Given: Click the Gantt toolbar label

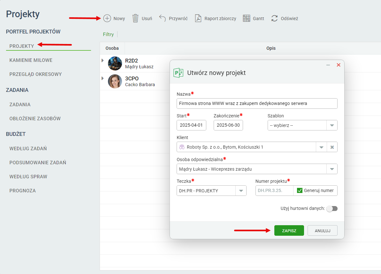Looking at the screenshot, I should coord(258,19).
